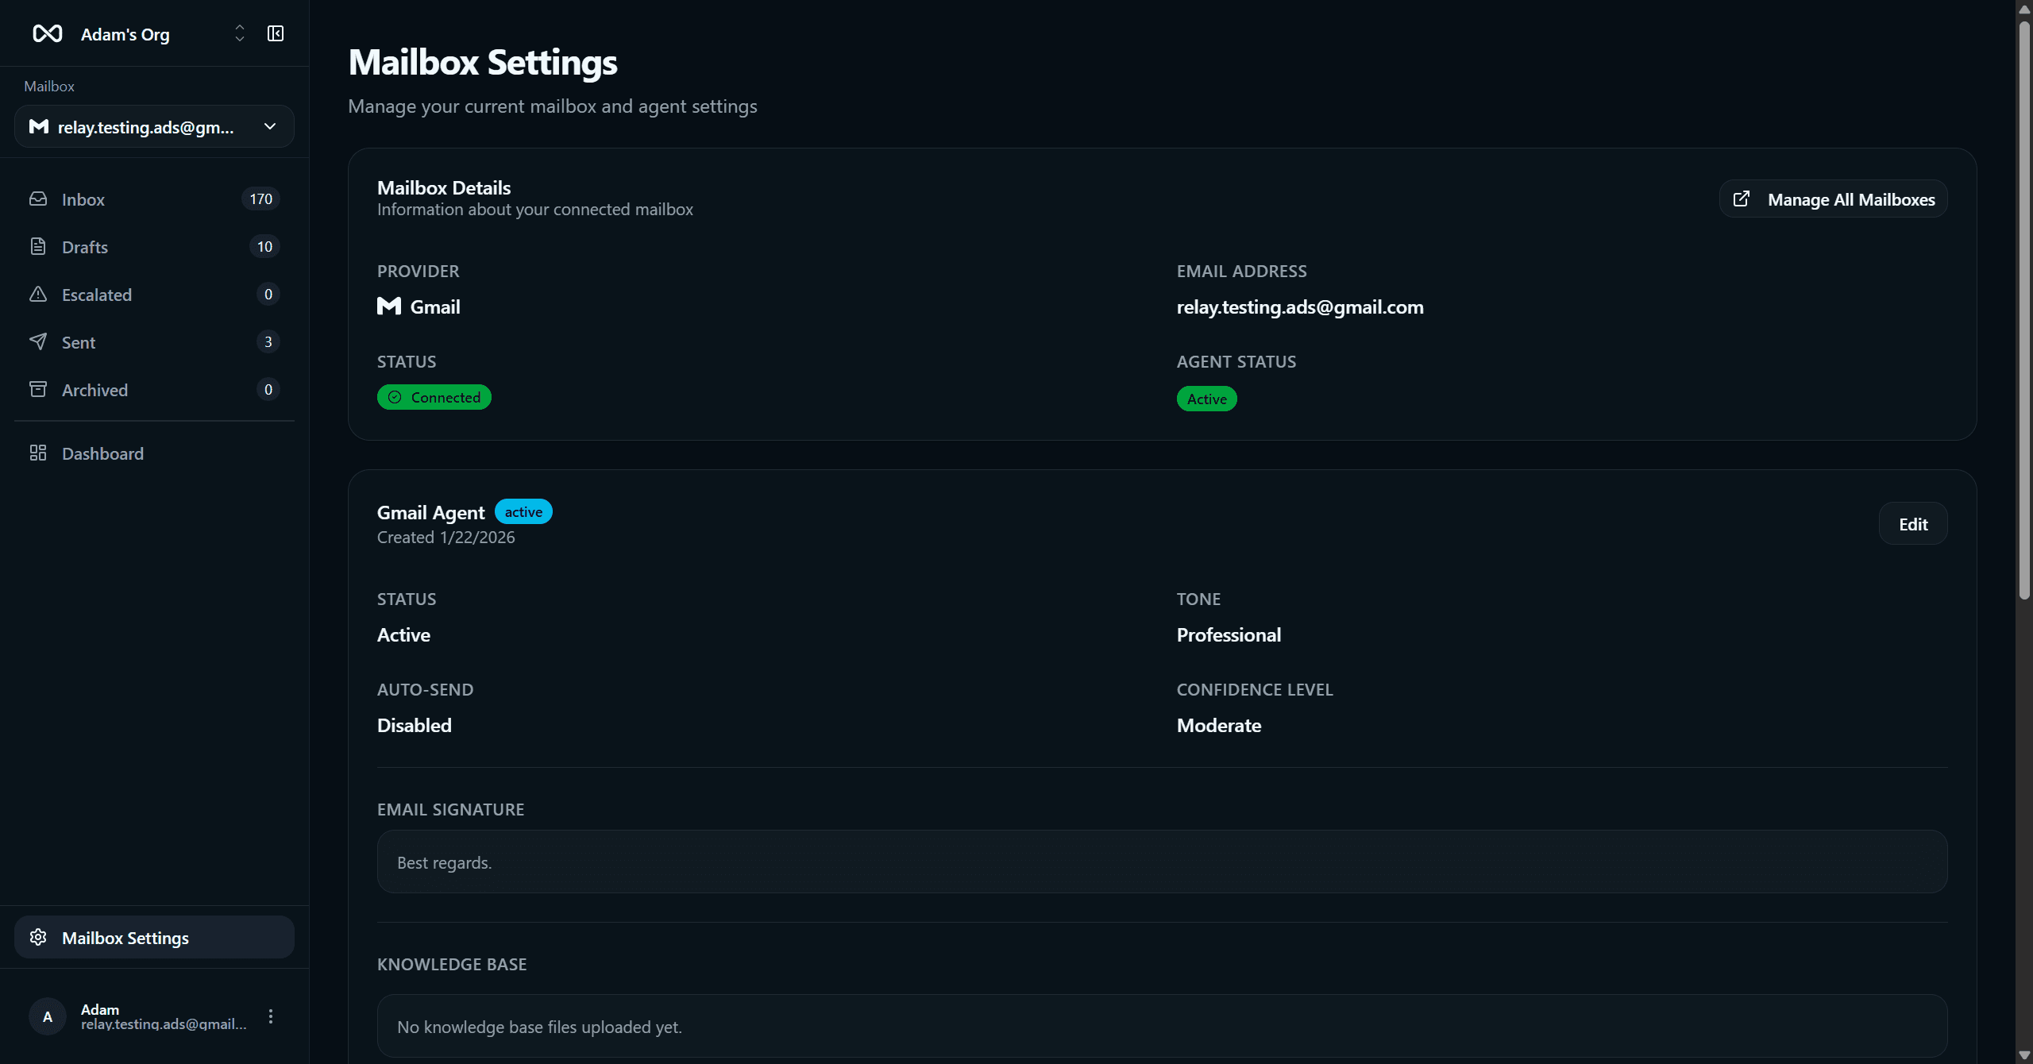
Task: Click the Escalated warning triangle icon
Action: (38, 294)
